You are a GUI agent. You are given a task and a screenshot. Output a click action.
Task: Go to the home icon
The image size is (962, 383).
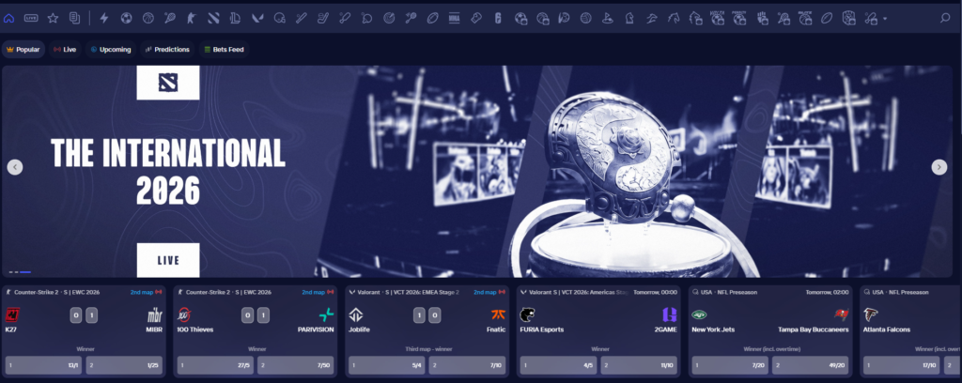coord(8,19)
